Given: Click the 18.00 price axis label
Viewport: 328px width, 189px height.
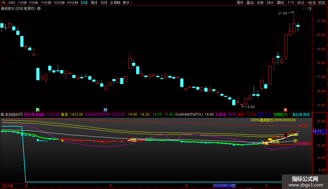Looking at the screenshot, I should [x=321, y=63].
